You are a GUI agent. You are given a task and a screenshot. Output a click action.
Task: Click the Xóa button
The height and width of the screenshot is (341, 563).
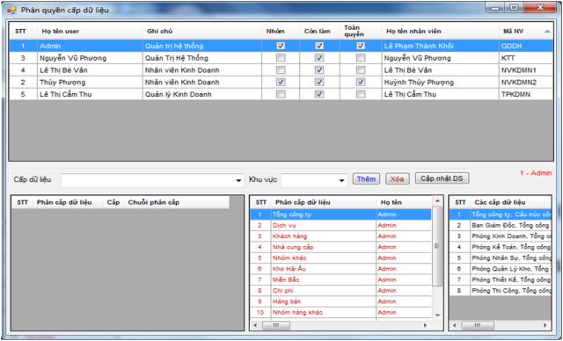(397, 178)
